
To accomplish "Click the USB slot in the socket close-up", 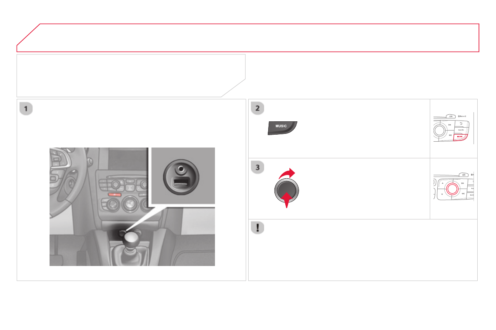I will (x=181, y=182).
